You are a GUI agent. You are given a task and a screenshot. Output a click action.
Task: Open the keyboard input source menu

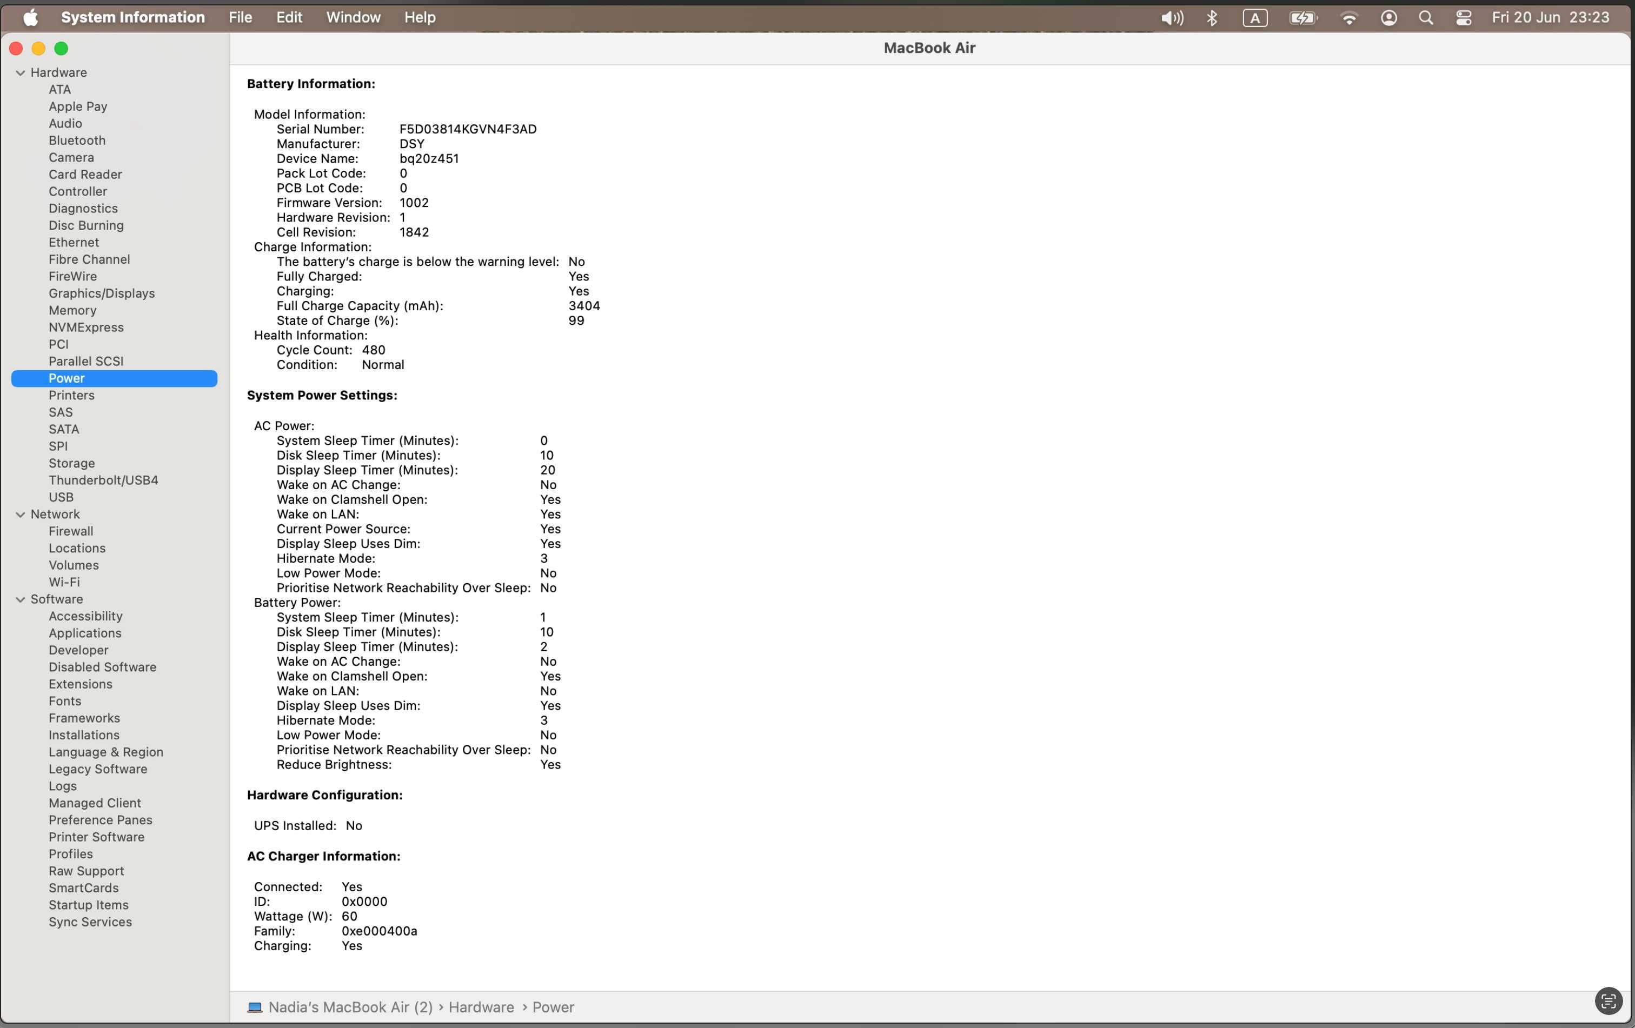click(1254, 18)
